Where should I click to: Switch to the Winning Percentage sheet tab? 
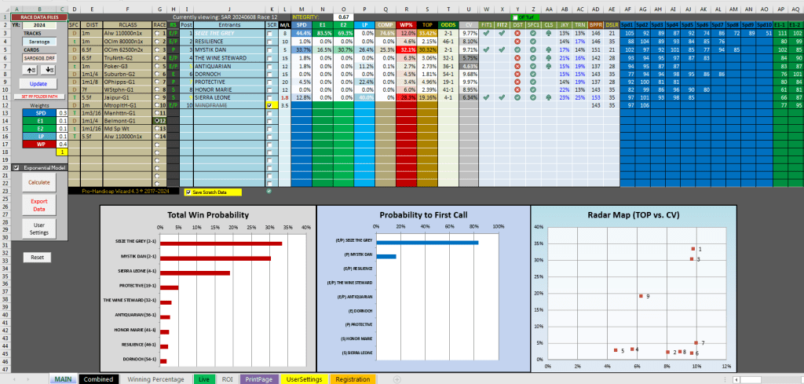157,379
